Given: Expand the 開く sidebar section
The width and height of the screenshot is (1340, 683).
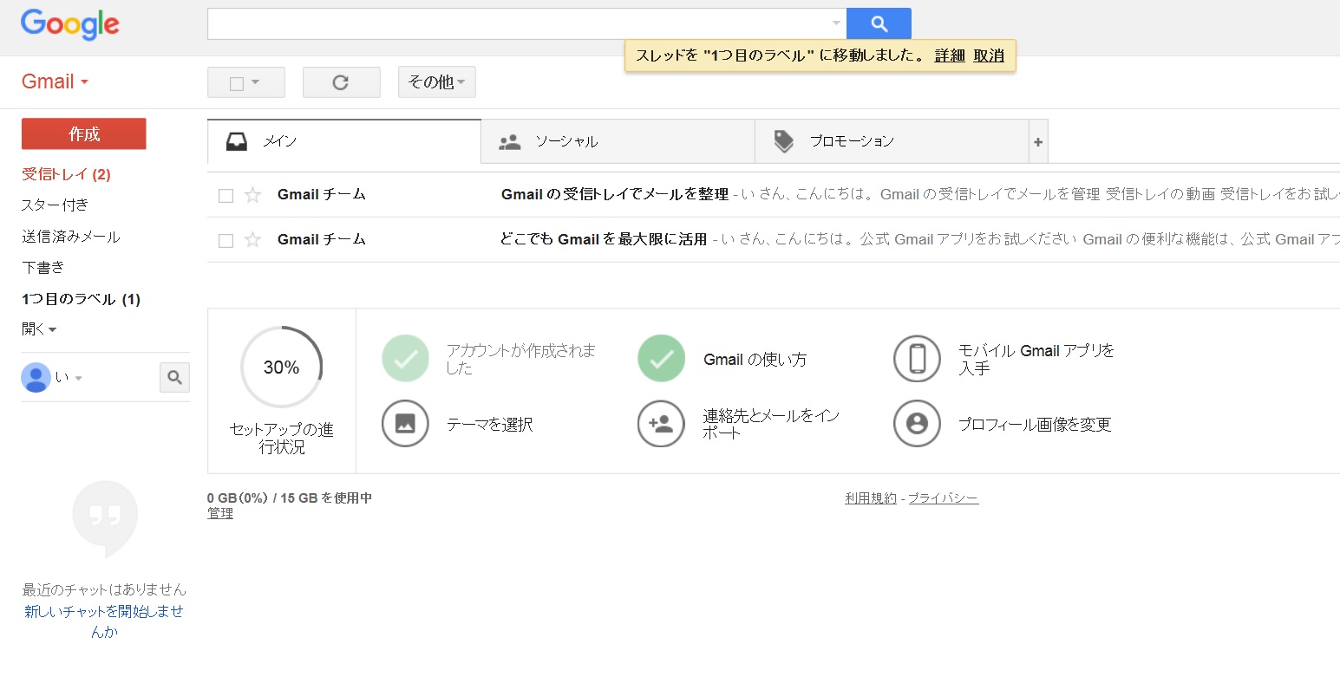Looking at the screenshot, I should coord(36,328).
